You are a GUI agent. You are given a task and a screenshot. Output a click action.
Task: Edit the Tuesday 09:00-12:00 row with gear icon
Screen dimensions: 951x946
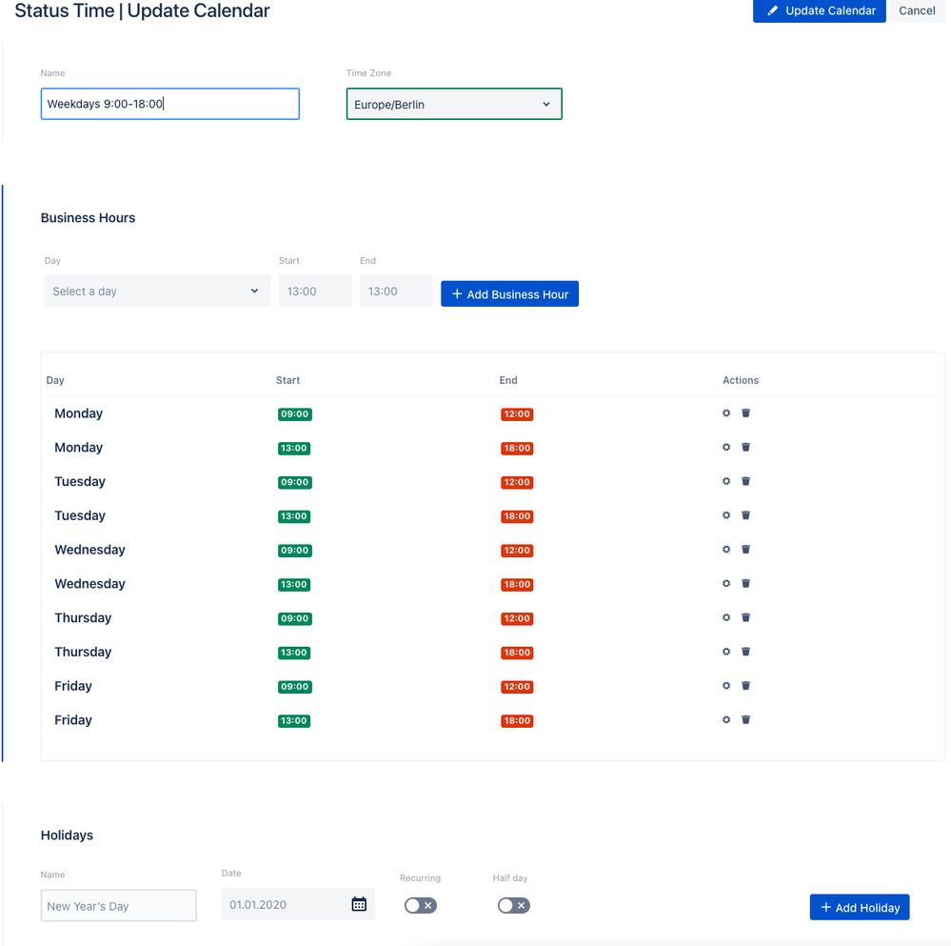726,481
